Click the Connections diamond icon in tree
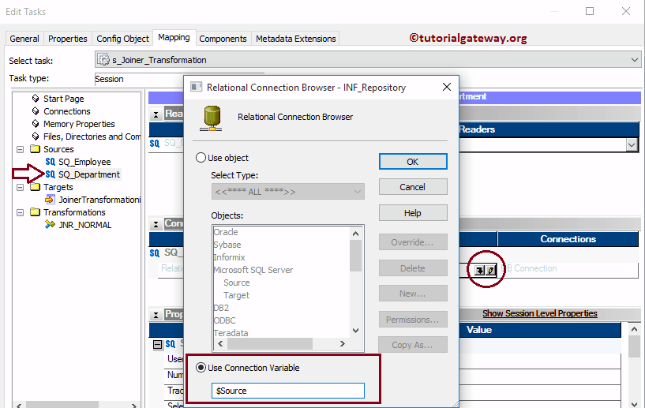The height and width of the screenshot is (408, 645). [36, 111]
